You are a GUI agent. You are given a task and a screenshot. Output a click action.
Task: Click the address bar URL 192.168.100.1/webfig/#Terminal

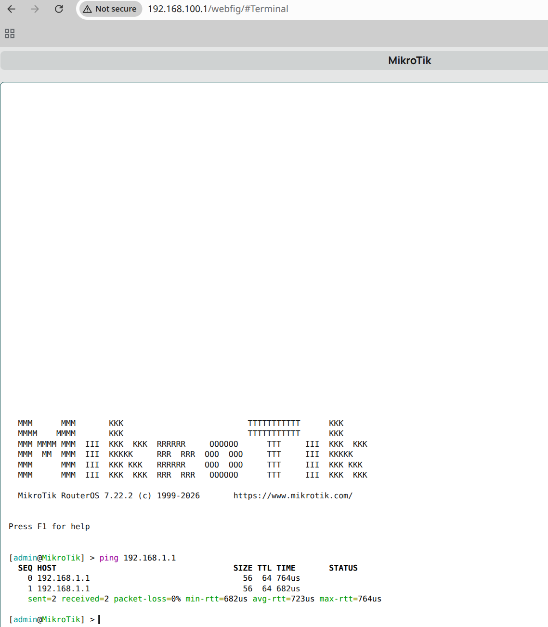(218, 9)
